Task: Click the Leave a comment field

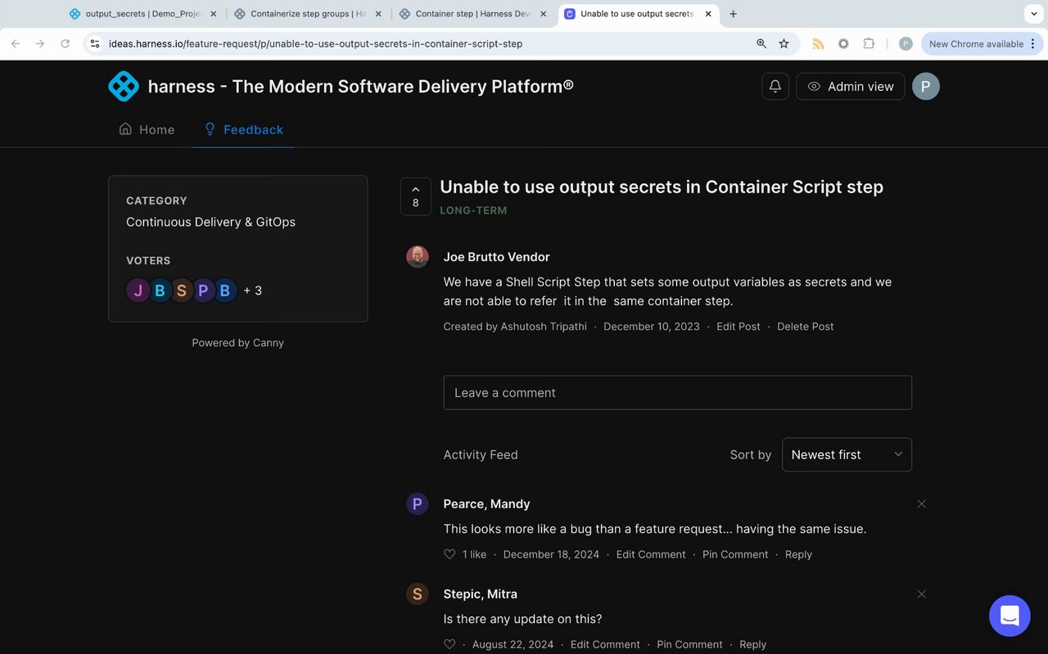Action: tap(677, 393)
